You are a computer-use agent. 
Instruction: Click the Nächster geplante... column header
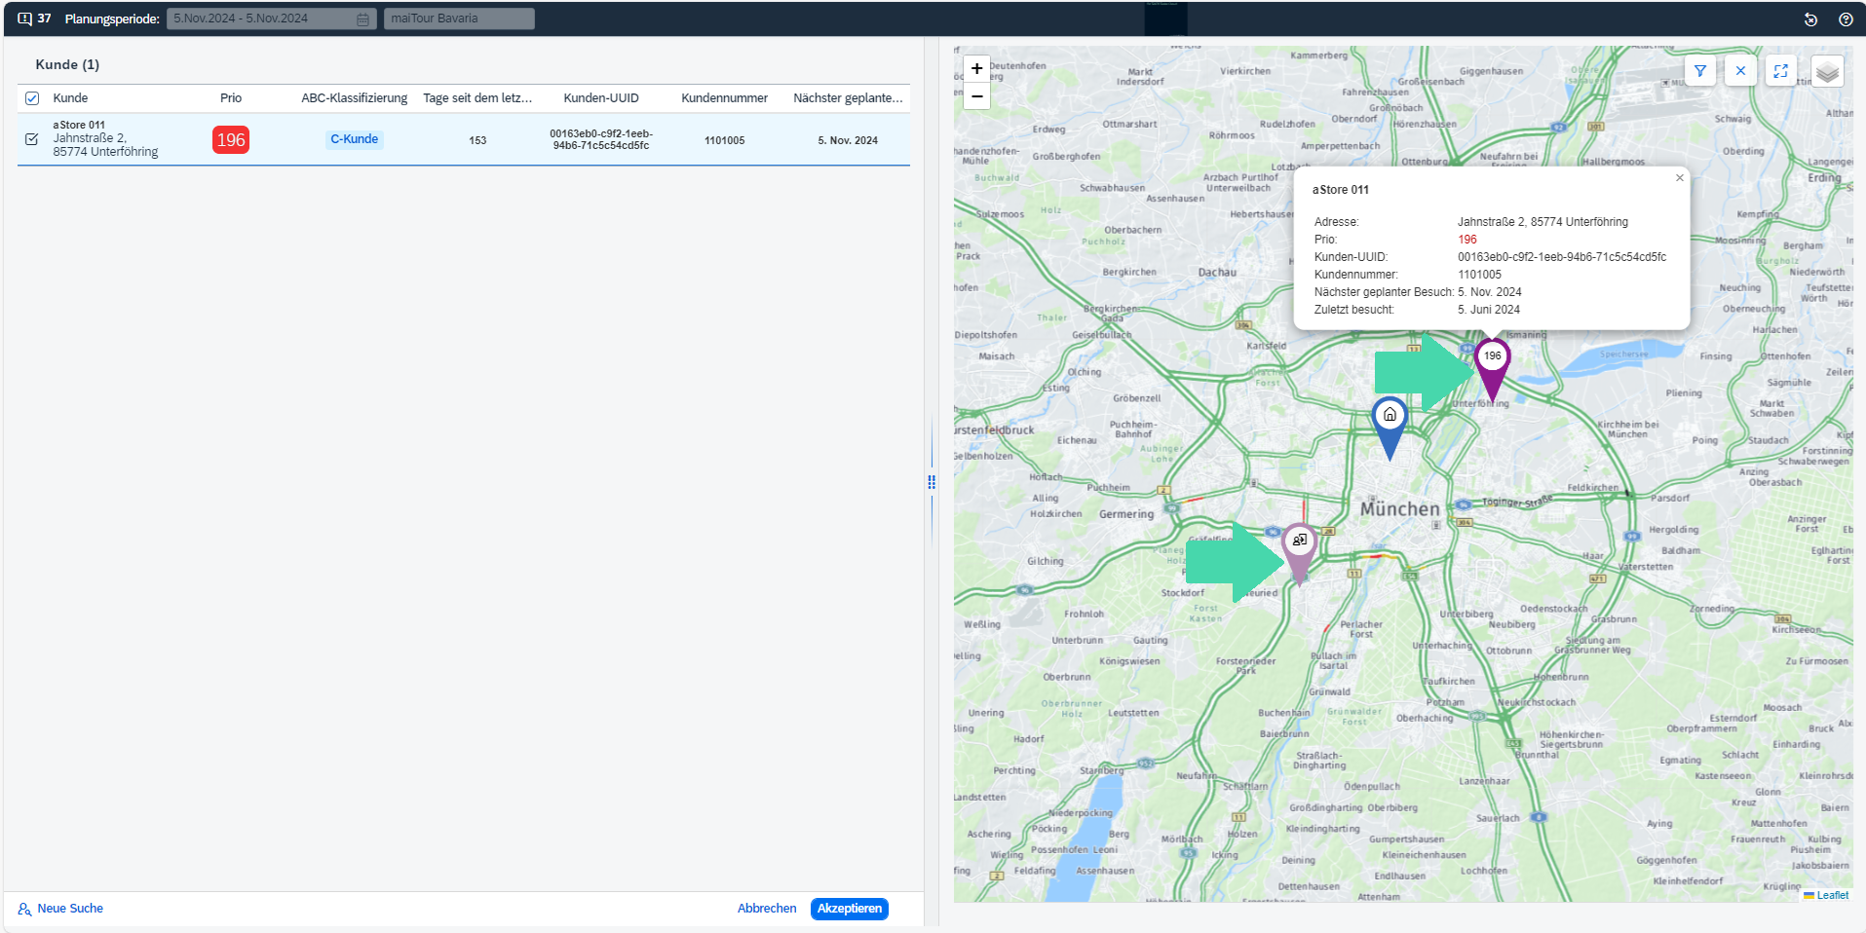pos(848,98)
